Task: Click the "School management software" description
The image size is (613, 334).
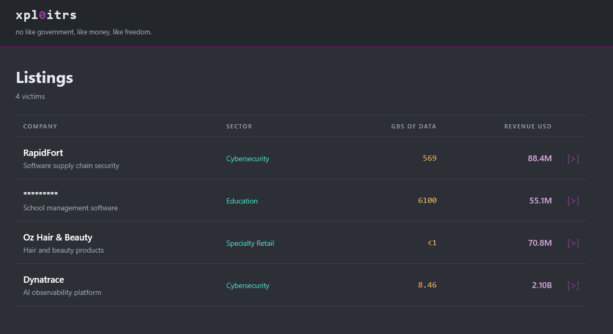Action: click(x=70, y=208)
